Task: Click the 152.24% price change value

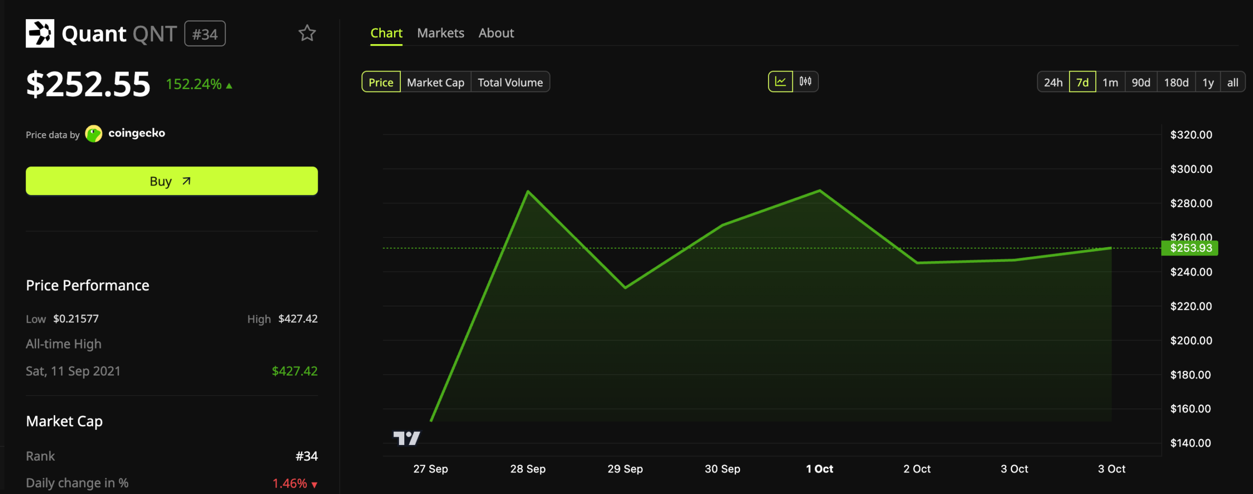Action: tap(194, 84)
